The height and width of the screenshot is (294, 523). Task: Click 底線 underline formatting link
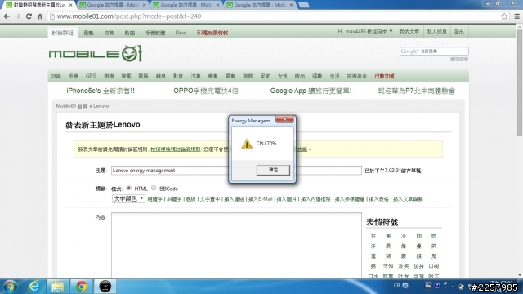[190, 199]
